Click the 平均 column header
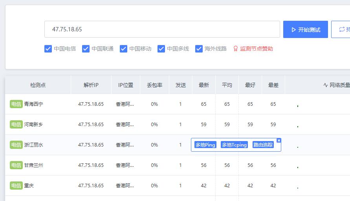Image resolution: width=350 pixels, height=201 pixels. [227, 85]
